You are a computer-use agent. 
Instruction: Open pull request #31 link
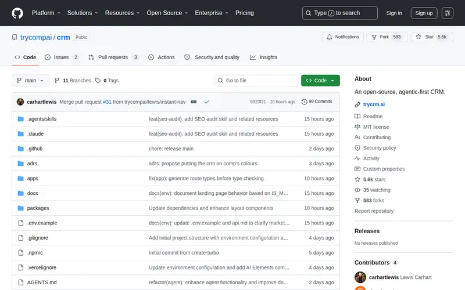coord(107,102)
